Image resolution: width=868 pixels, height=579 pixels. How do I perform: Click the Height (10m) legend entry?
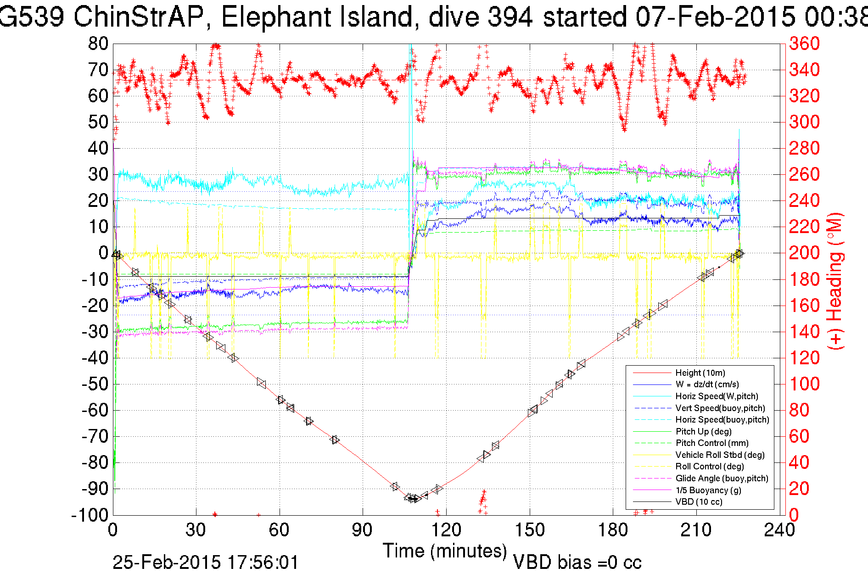tap(700, 373)
